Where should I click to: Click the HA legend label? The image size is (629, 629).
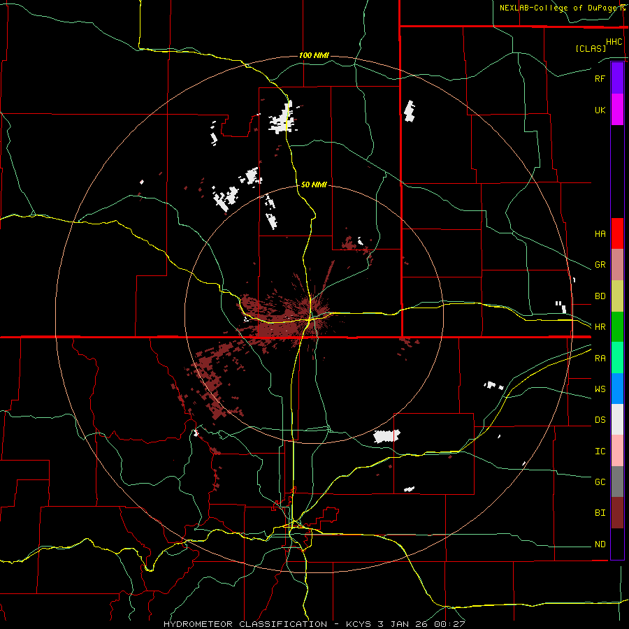click(600, 233)
